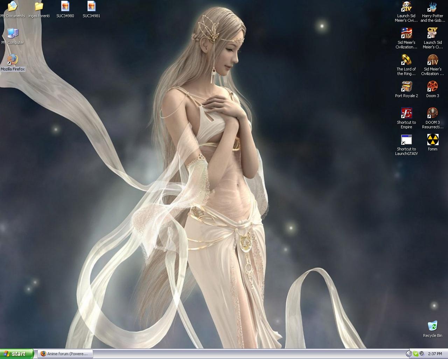The image size is (448, 359).
Task: Expand hidden system tray icons arrow
Action: (408, 354)
